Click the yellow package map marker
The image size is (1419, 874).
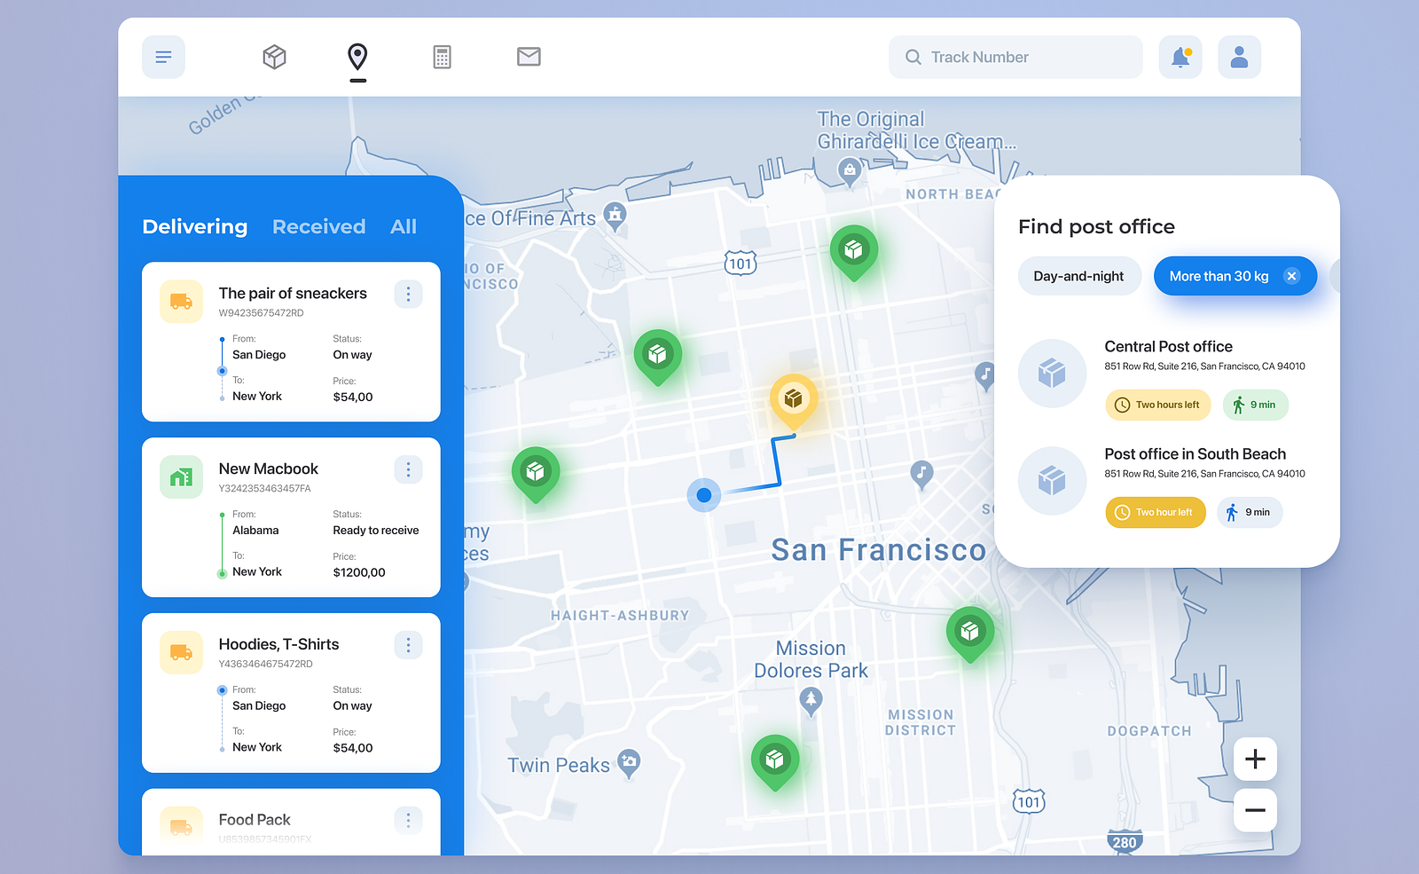pyautogui.click(x=794, y=399)
